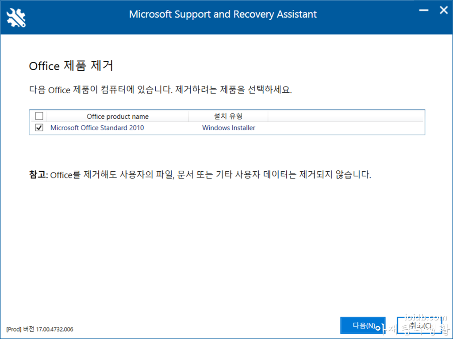
Task: Click the 참고 note text
Action: pyautogui.click(x=200, y=175)
